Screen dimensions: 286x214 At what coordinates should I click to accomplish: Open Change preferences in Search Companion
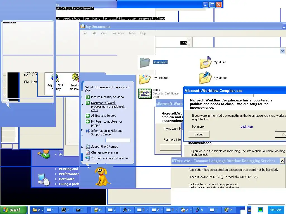(102, 152)
